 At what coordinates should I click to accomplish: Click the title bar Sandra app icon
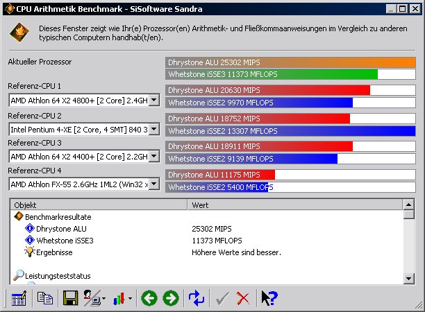[x=10, y=9]
